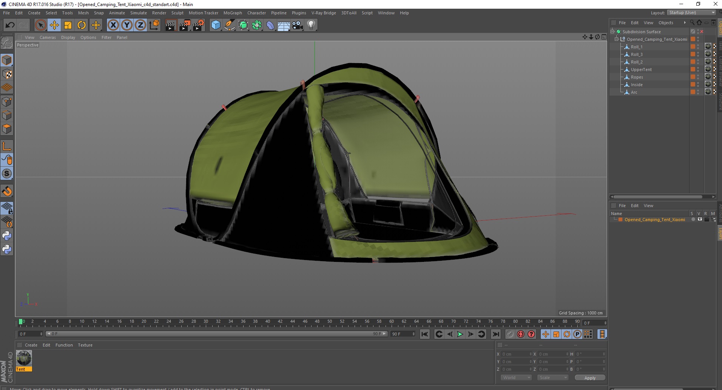
Task: Open the World coordinate dropdown
Action: (x=516, y=378)
